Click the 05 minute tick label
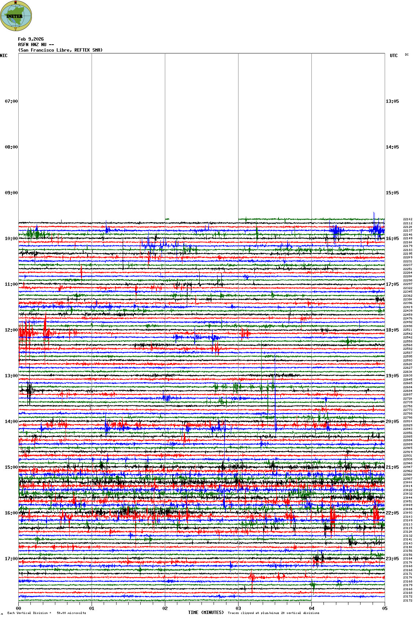The height and width of the screenshot is (618, 414). tap(385, 608)
